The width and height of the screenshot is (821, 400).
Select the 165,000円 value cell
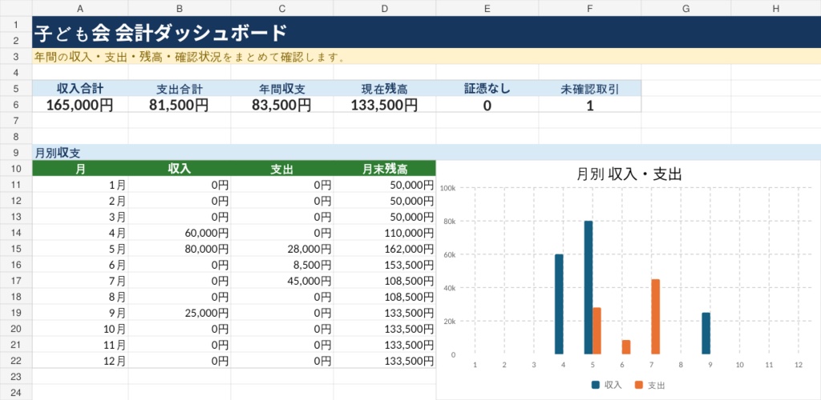(x=80, y=105)
